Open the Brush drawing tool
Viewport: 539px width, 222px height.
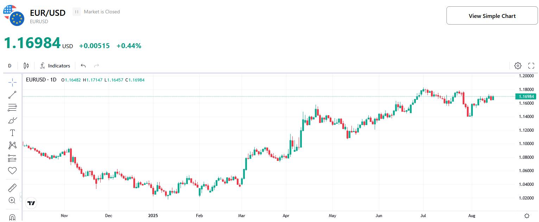pos(12,120)
